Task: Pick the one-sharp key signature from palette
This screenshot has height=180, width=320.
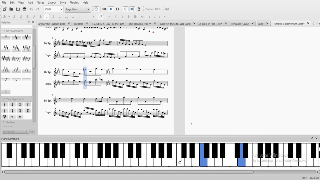Action: pos(6,37)
